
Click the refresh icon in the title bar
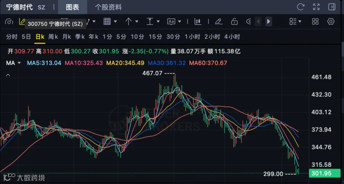click(300, 7)
